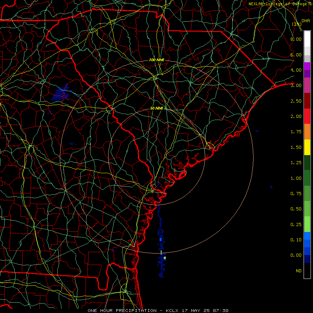Screen dimensions: 313x313
Task: Click the magenta 4.00 inch legend swatch
Action: point(307,66)
